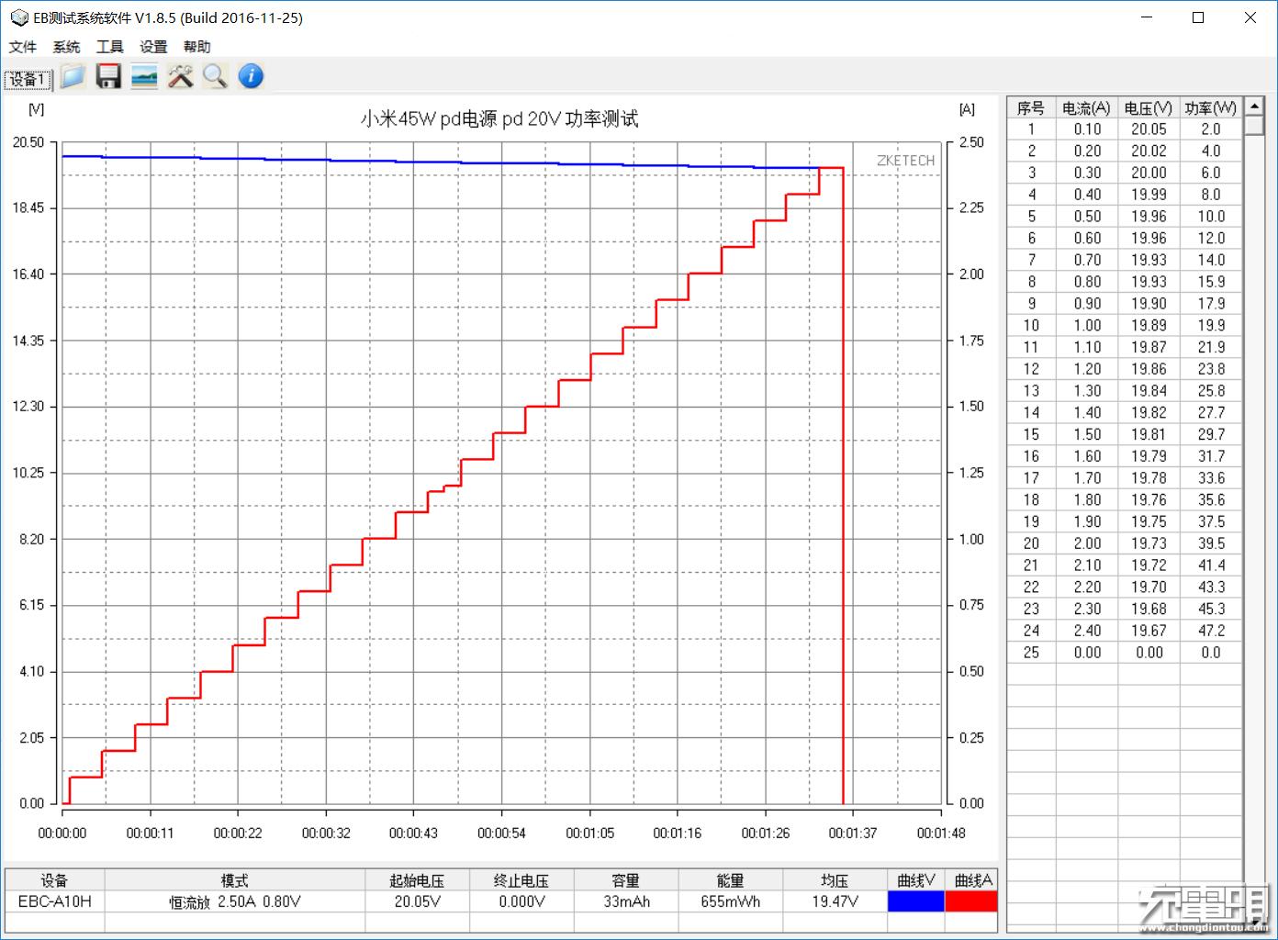Click the 模式 header in bottom table
1278x940 pixels.
click(234, 880)
